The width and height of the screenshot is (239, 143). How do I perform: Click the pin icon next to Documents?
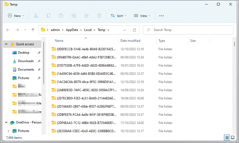(x=39, y=69)
